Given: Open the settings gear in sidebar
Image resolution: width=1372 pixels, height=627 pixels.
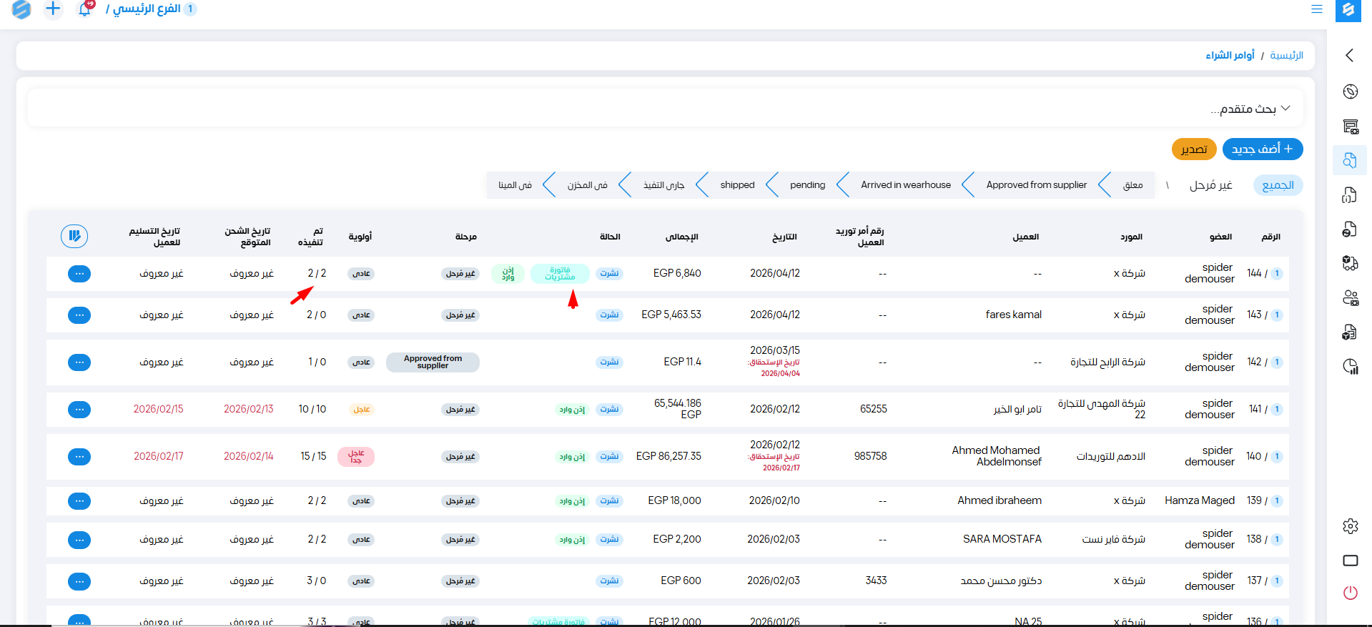Looking at the screenshot, I should coord(1350,526).
